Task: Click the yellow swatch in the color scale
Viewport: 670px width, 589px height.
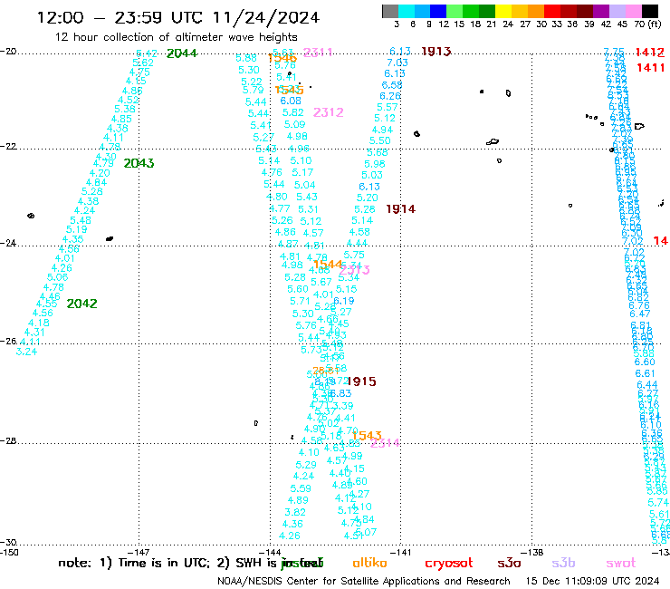Action: [503, 11]
